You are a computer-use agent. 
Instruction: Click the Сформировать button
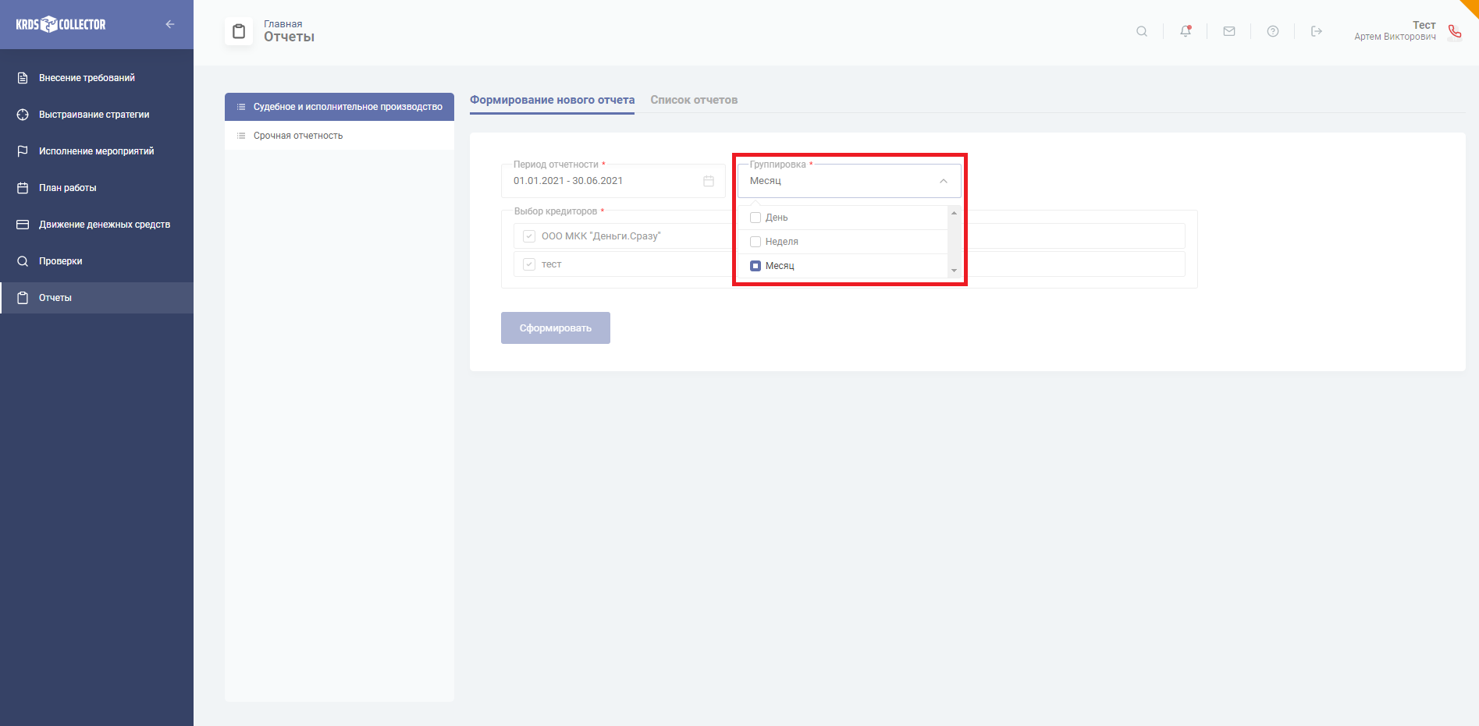(556, 328)
